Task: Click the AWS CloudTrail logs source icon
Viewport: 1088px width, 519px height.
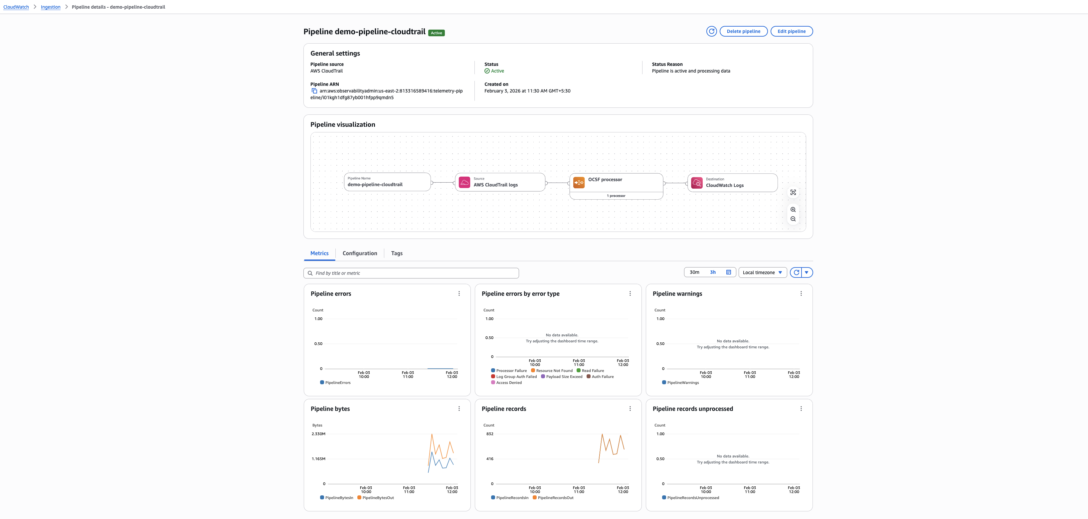Action: pyautogui.click(x=464, y=182)
